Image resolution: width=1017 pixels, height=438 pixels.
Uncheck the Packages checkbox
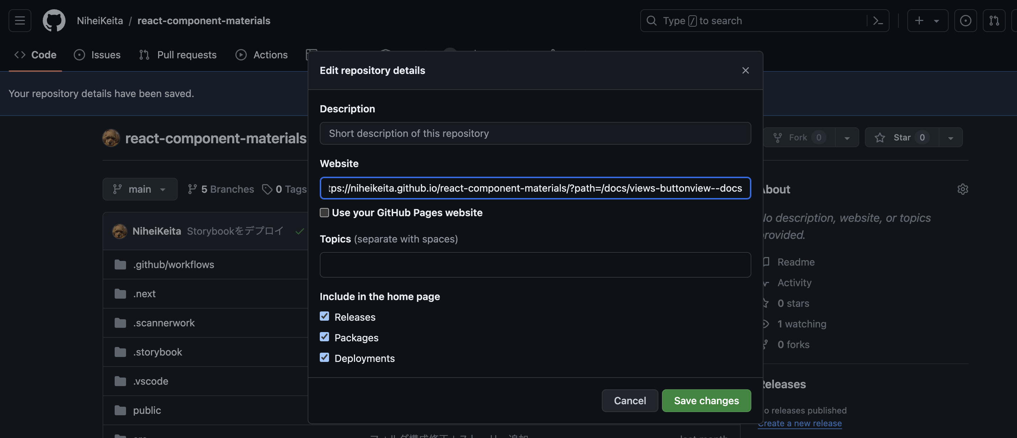[x=324, y=337]
